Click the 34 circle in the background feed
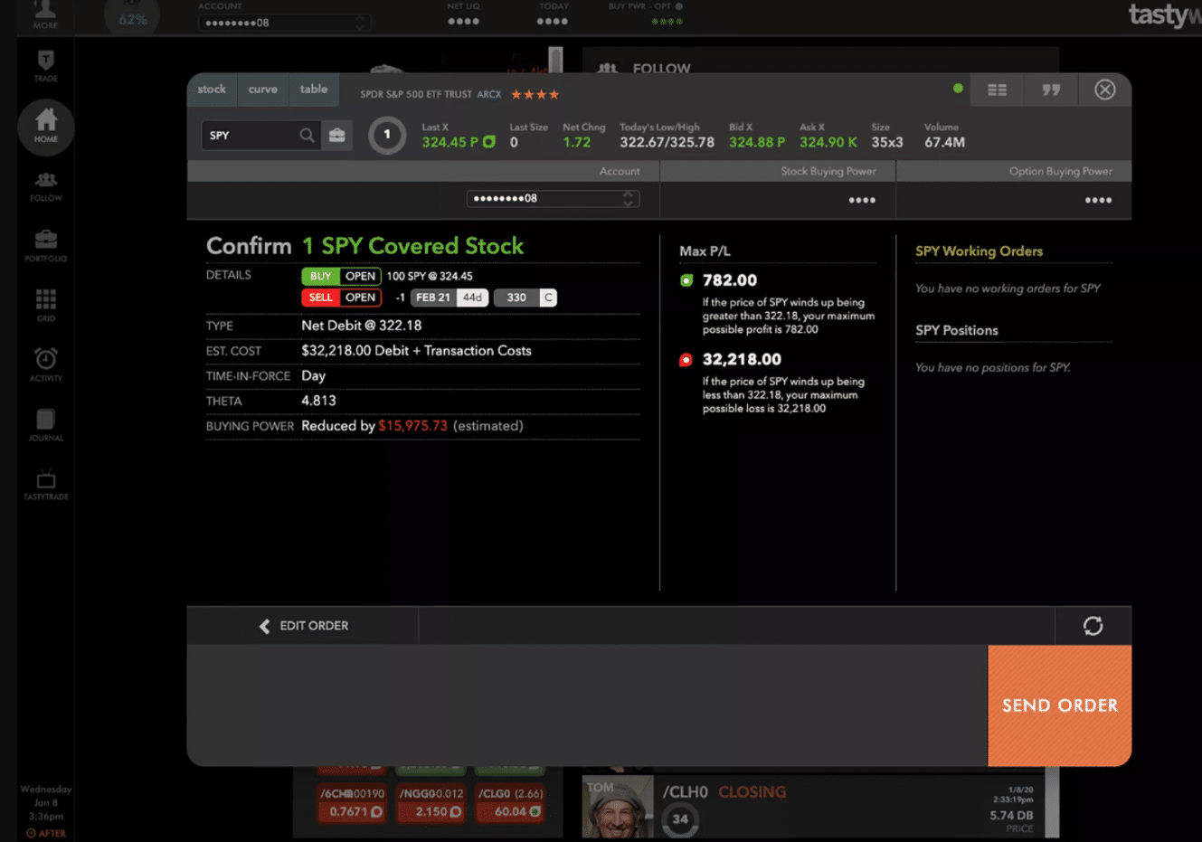This screenshot has height=842, width=1202. [x=679, y=819]
